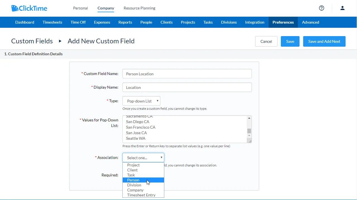
Task: Open the Type dropdown showing Pop-down List
Action: pos(141,101)
